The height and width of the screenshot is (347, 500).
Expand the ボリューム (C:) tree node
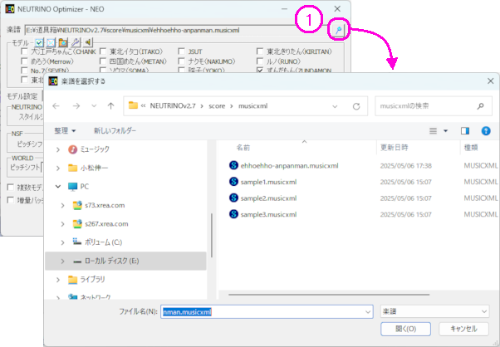[x=63, y=242]
